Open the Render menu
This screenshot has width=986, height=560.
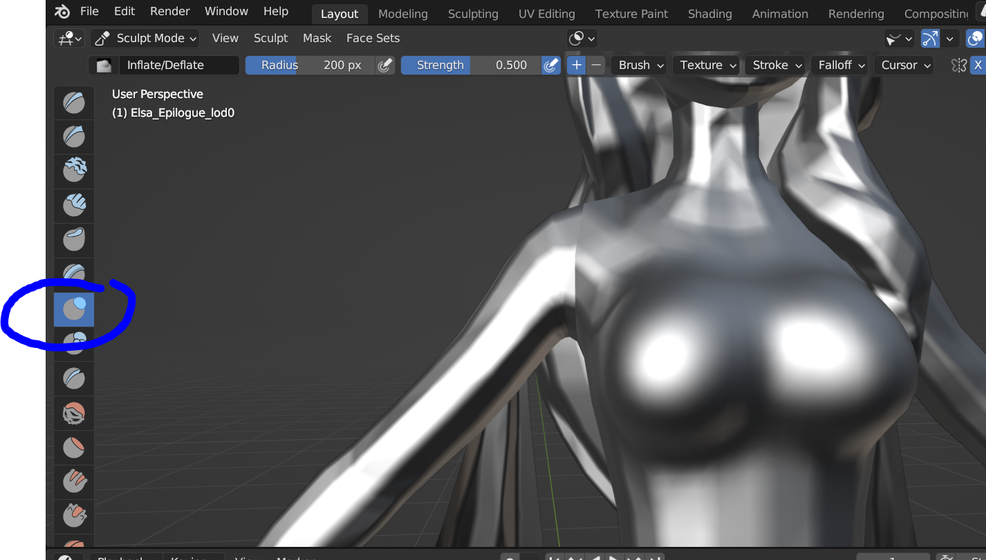tap(170, 12)
